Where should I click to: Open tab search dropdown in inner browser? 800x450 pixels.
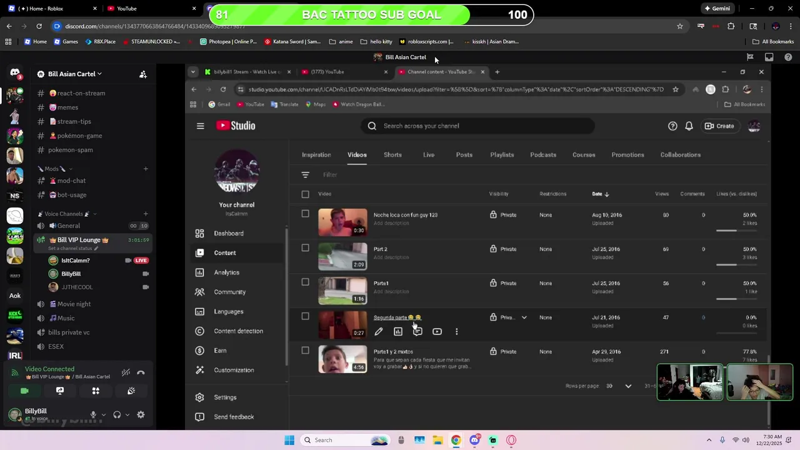(x=192, y=72)
